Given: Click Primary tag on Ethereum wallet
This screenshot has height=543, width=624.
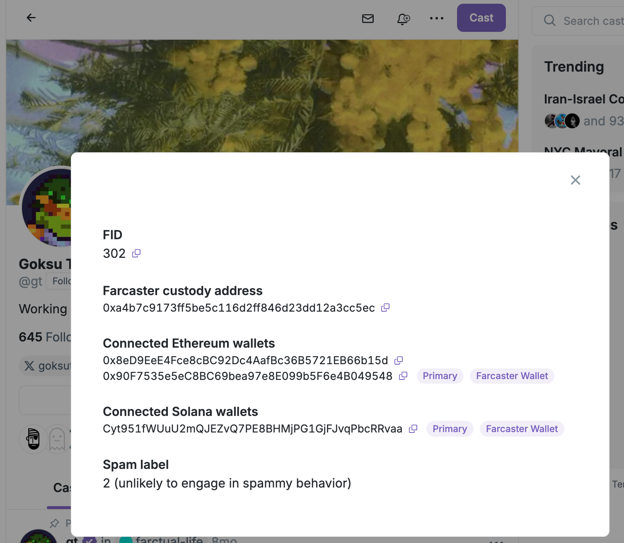Looking at the screenshot, I should 440,376.
